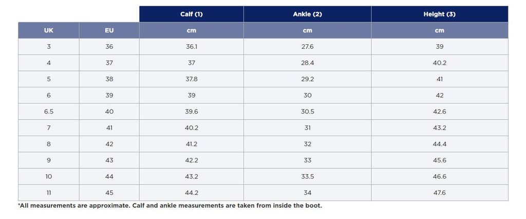Select the ankle measurement 33.5
The height and width of the screenshot is (219, 526).
tap(307, 176)
